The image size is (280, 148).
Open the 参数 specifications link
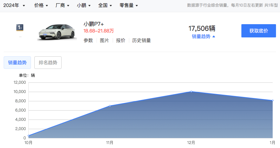coord(88,40)
